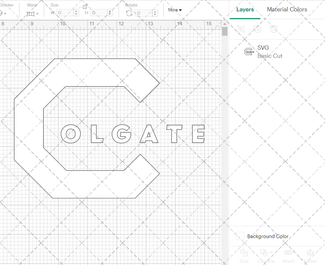325x265 pixels.
Task: Click the Warp grid icon
Action: pyautogui.click(x=31, y=14)
